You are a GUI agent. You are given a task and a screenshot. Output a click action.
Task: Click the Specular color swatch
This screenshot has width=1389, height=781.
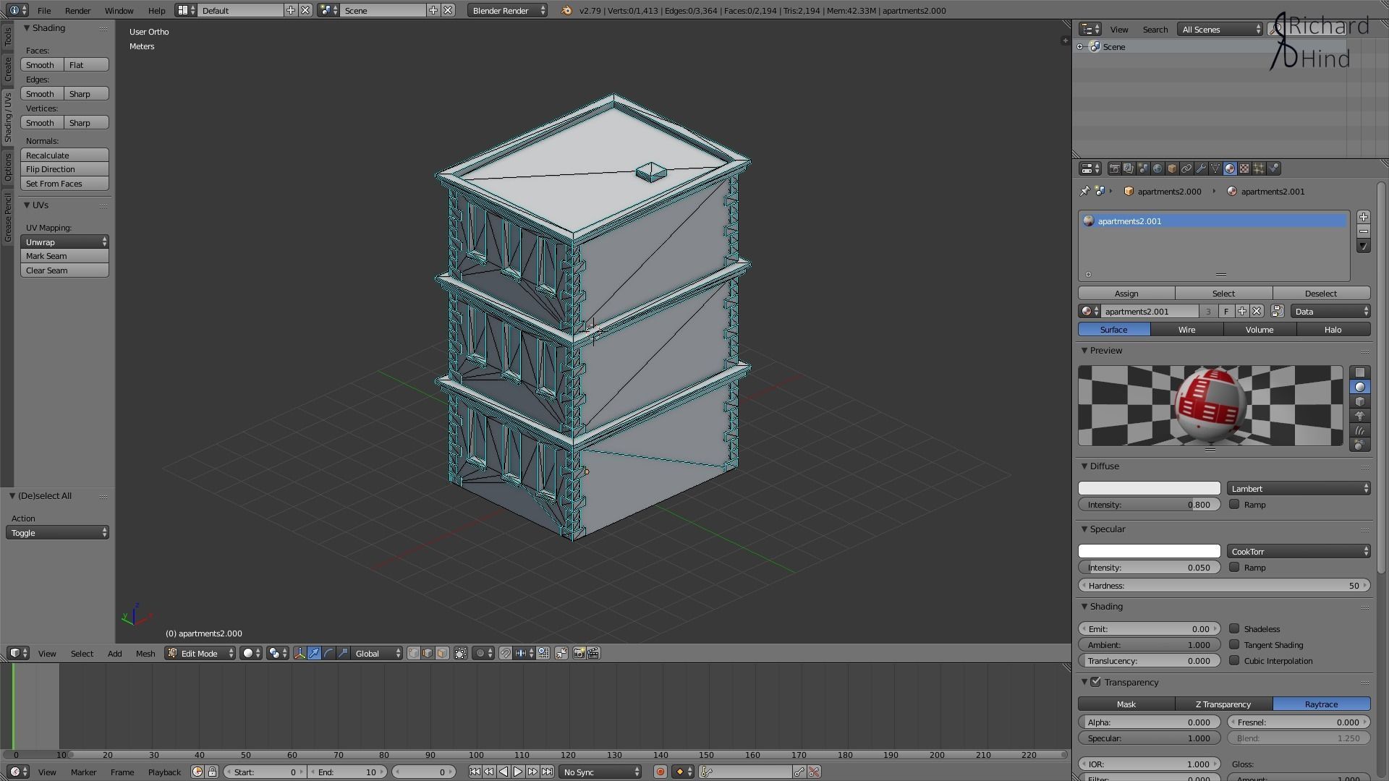tap(1149, 551)
